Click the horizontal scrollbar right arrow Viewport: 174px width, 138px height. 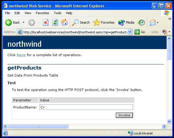pyautogui.click(x=164, y=126)
